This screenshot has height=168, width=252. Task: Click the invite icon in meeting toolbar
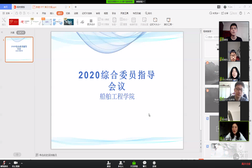click(x=109, y=162)
